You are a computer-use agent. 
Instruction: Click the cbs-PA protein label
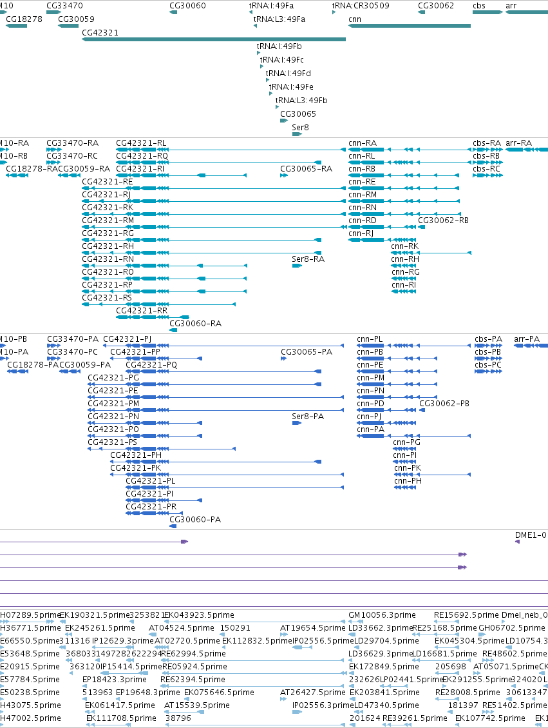489,339
